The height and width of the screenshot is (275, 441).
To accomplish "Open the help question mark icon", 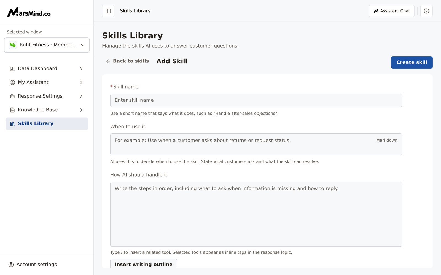I will click(x=426, y=11).
